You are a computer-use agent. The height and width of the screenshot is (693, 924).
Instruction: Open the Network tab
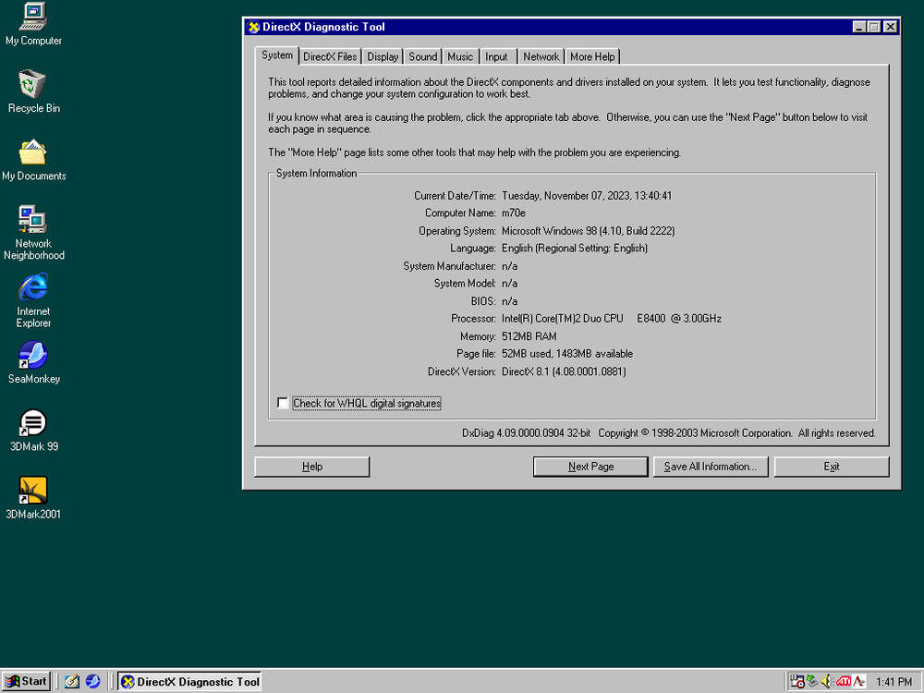point(541,56)
